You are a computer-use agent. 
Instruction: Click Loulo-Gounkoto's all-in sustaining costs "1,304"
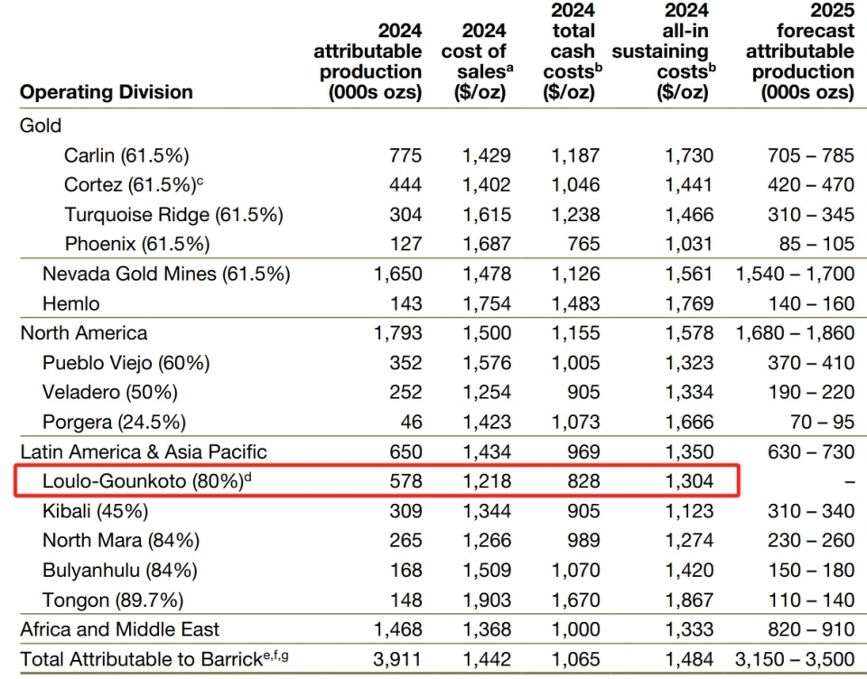click(x=689, y=481)
